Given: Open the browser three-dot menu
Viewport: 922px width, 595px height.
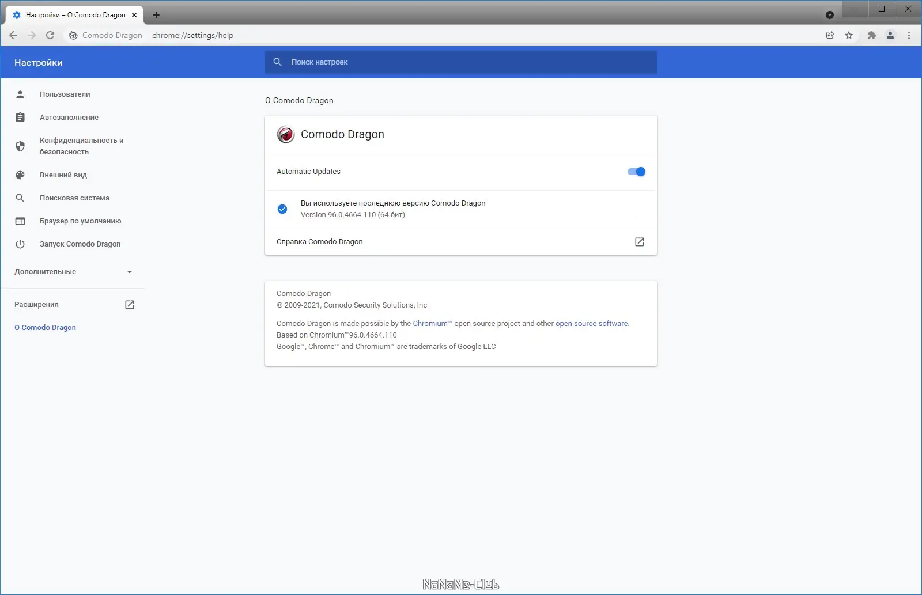Looking at the screenshot, I should (909, 35).
